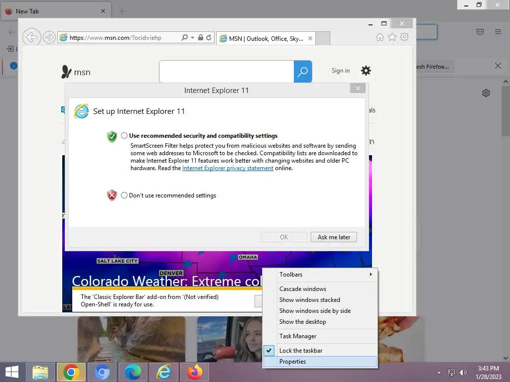Open IE Home page icon
510x382 pixels.
pos(380,37)
